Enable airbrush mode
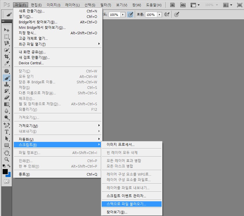The height and width of the screenshot is (216, 244). pyautogui.click(x=167, y=15)
